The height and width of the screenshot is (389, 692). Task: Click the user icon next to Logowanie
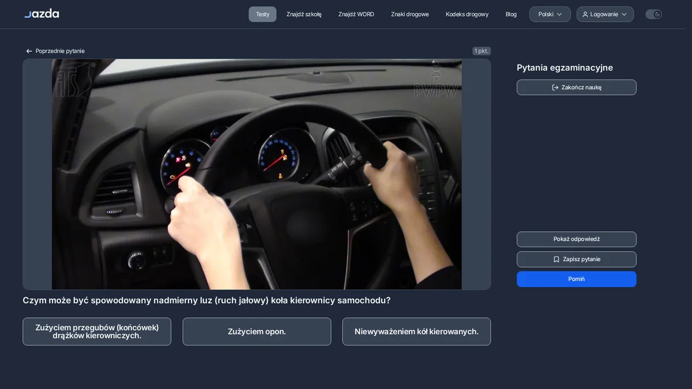tap(585, 14)
